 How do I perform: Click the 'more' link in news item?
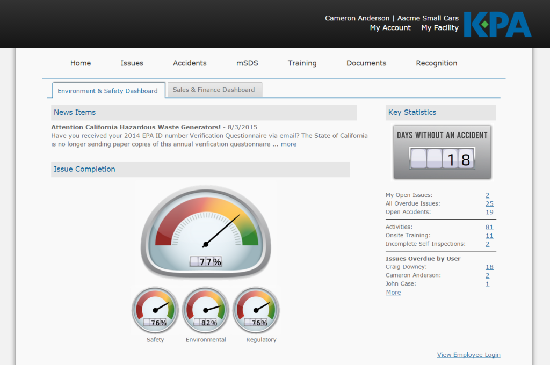tap(288, 144)
